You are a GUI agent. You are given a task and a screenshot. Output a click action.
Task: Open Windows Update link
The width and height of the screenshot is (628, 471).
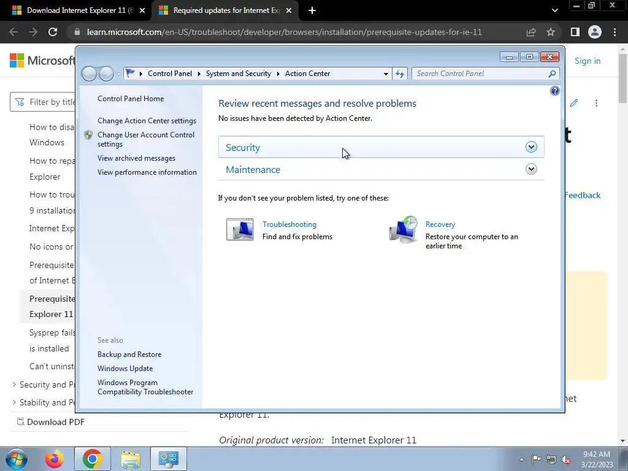pyautogui.click(x=125, y=369)
